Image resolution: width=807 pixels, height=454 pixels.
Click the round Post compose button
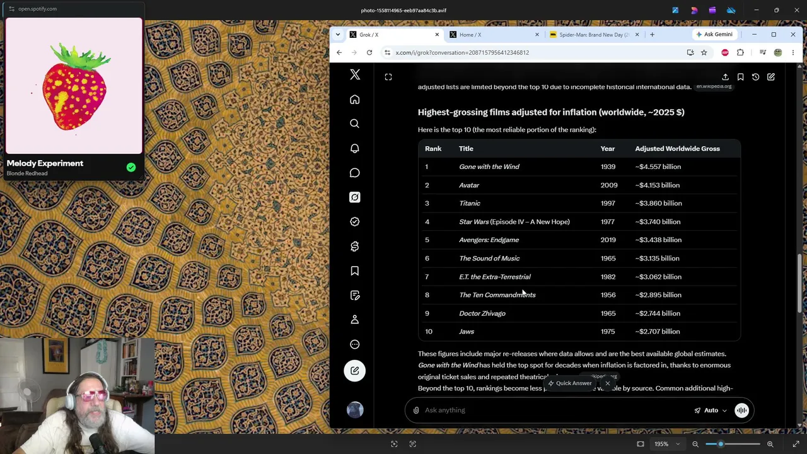click(x=355, y=371)
